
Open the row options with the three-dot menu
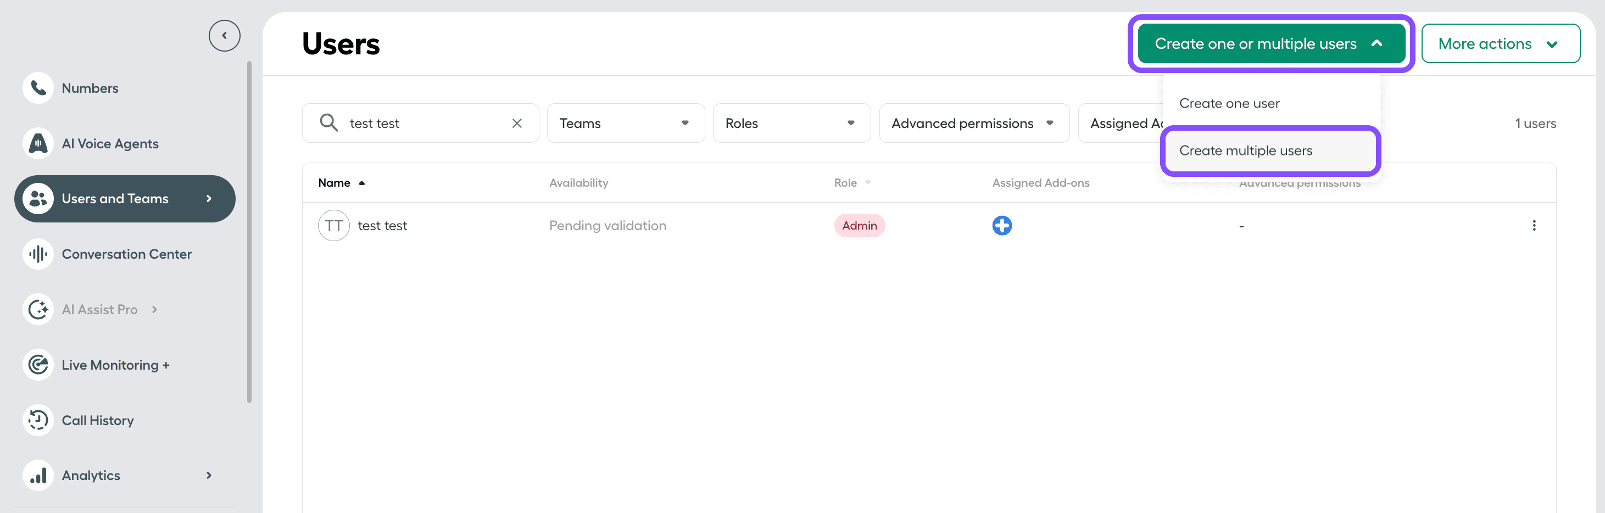[1535, 226]
